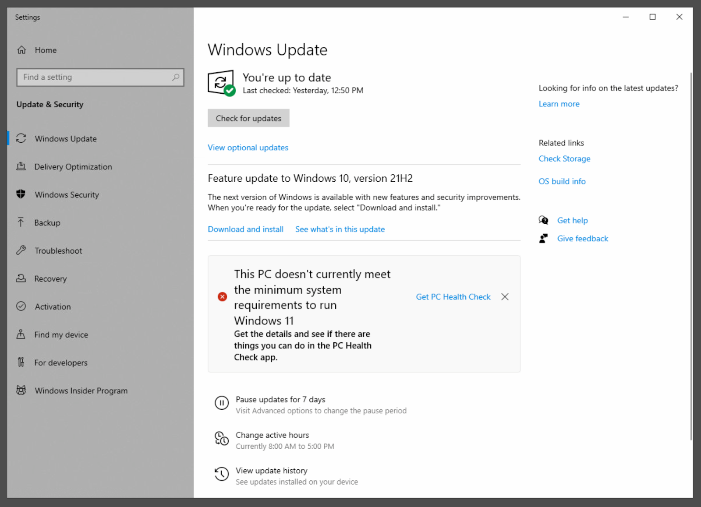Click the Recovery icon in sidebar
Screen dimensions: 701x507
(21, 278)
